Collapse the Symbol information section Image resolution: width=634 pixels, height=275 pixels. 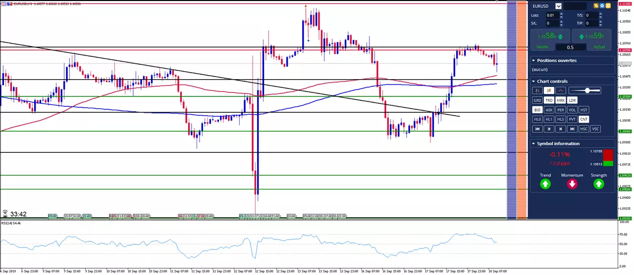[x=533, y=143]
